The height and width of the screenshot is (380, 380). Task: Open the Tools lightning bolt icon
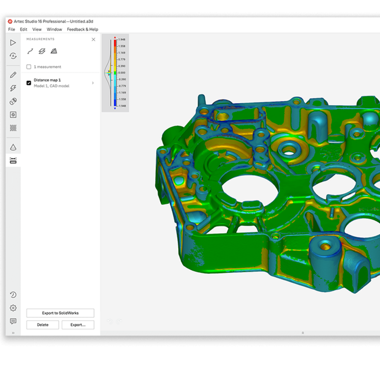13,88
